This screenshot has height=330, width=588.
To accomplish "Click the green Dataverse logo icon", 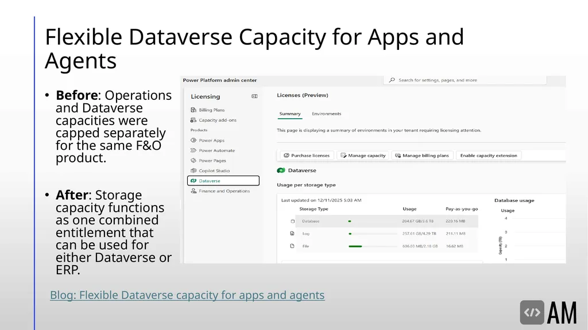I will 281,170.
